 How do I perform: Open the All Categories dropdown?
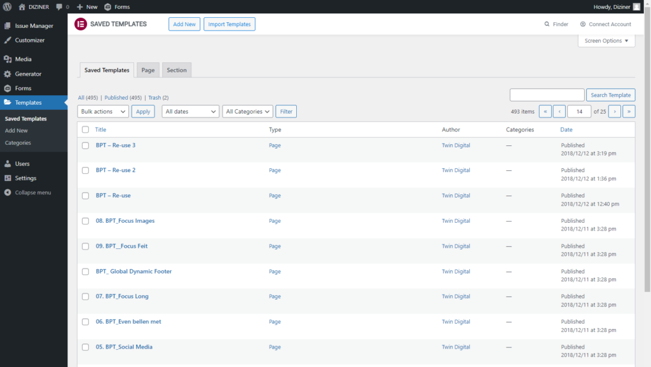point(247,111)
